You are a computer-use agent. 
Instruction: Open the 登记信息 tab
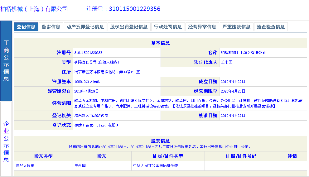pos(26,27)
